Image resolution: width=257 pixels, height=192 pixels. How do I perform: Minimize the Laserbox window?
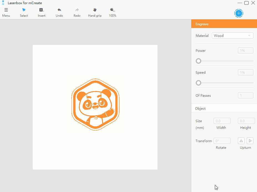(x=240, y=3)
